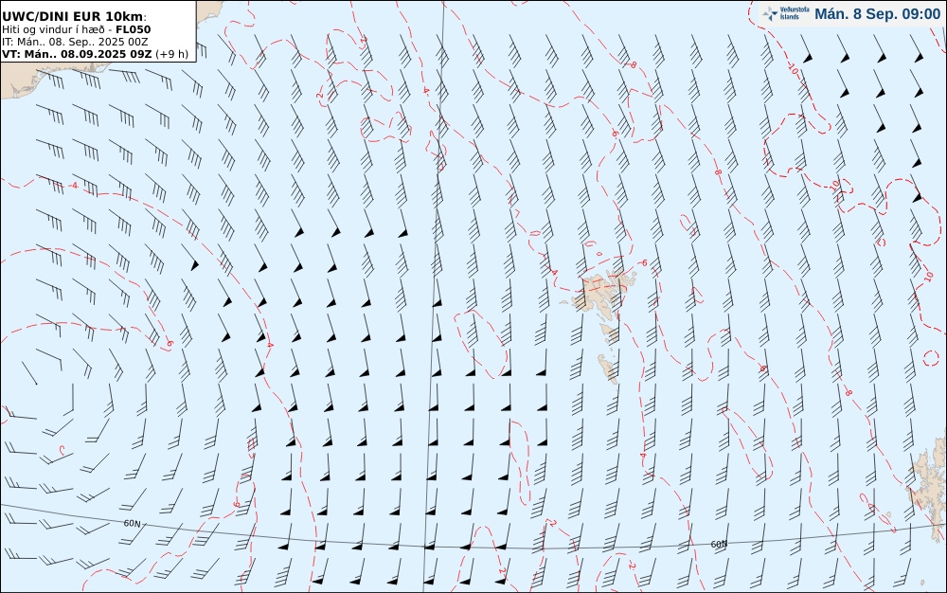The image size is (947, 593).
Task: Click the "(+9 h)" forecast offset text
Action: point(172,54)
